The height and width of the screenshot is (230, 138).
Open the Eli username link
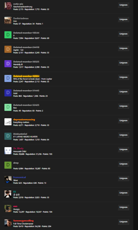tap(14, 192)
